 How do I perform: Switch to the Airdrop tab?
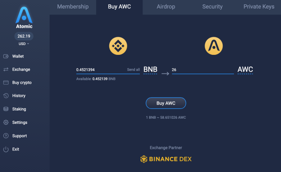pyautogui.click(x=166, y=7)
